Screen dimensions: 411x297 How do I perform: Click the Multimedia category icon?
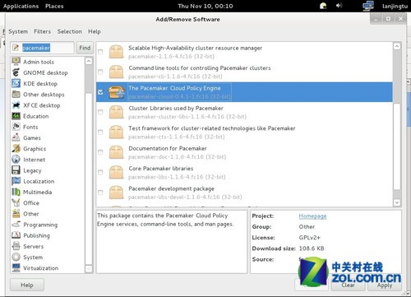(x=16, y=192)
